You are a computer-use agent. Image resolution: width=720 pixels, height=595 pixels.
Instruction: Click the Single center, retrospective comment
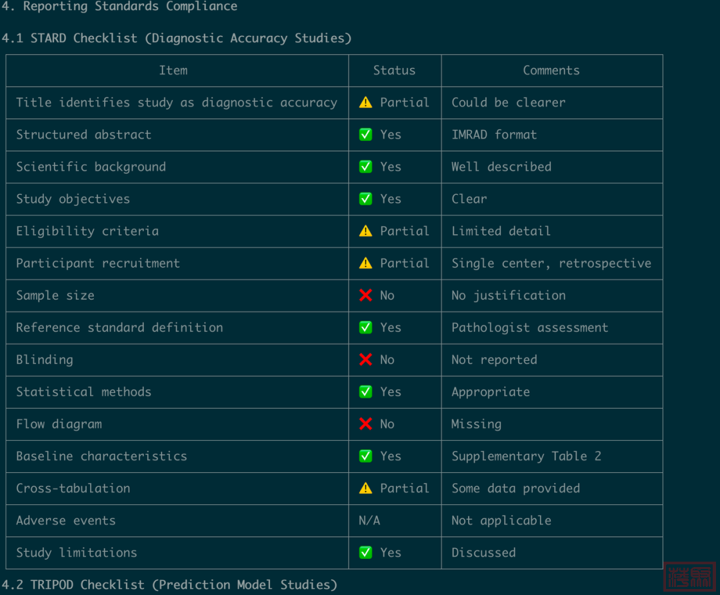pyautogui.click(x=551, y=263)
